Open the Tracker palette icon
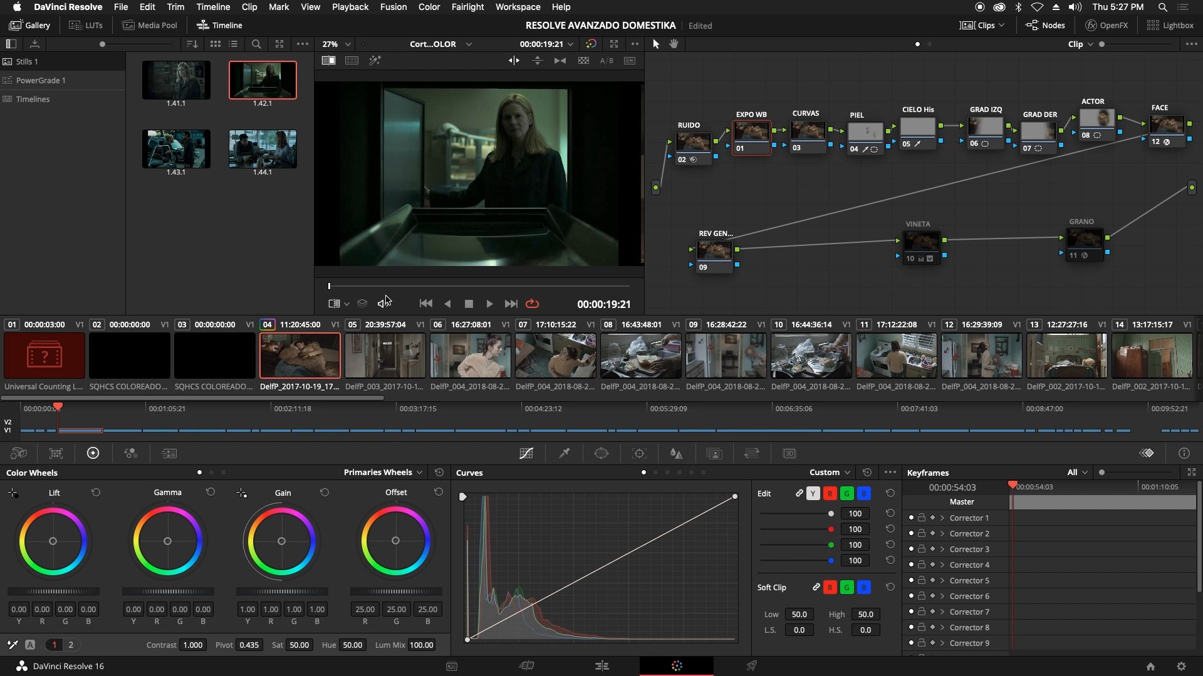This screenshot has width=1203, height=676. coord(639,453)
